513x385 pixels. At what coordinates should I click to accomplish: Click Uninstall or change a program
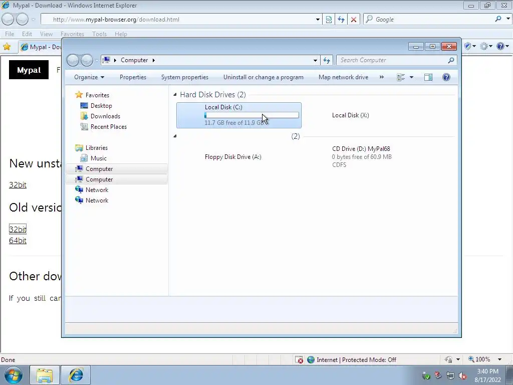264,77
